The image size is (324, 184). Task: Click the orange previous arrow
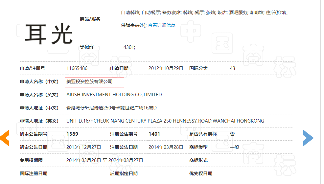tap(5, 138)
